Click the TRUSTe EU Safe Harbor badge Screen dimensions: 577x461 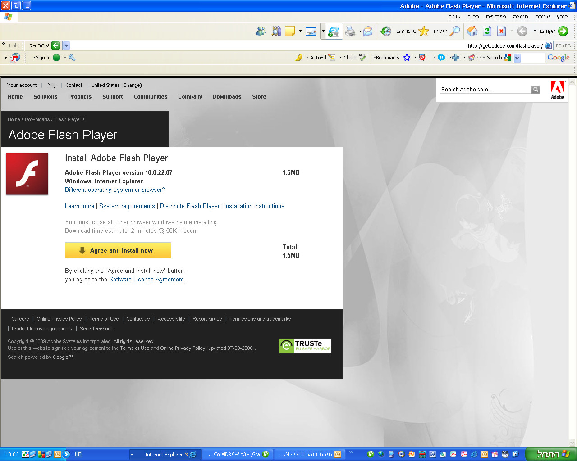pos(305,346)
